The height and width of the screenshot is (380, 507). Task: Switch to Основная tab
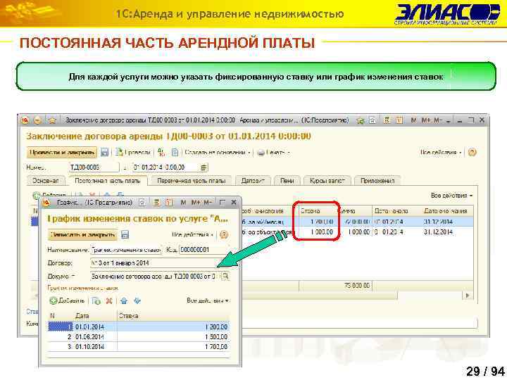(46, 181)
